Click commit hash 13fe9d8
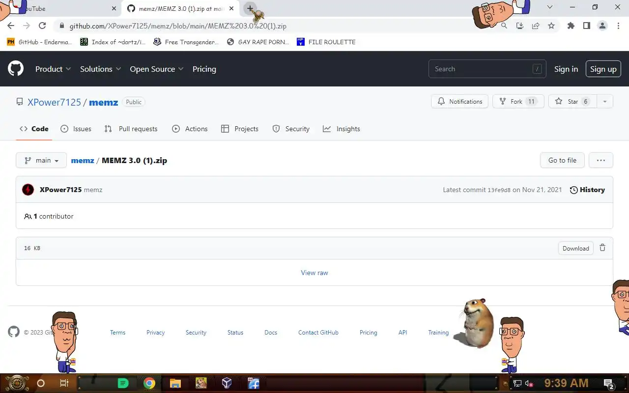Screen dimensions: 629x393 coord(499,190)
